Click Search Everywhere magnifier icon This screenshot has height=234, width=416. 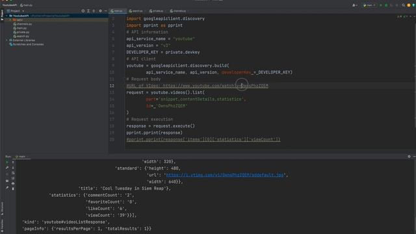403,5
